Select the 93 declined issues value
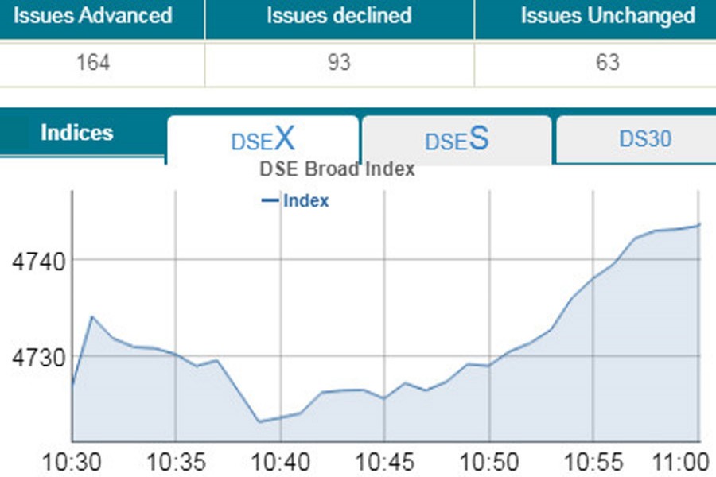This screenshot has width=716, height=477. [x=339, y=63]
